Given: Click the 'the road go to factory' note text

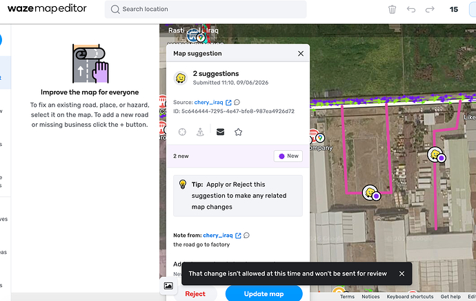Looking at the screenshot, I should 201,245.
